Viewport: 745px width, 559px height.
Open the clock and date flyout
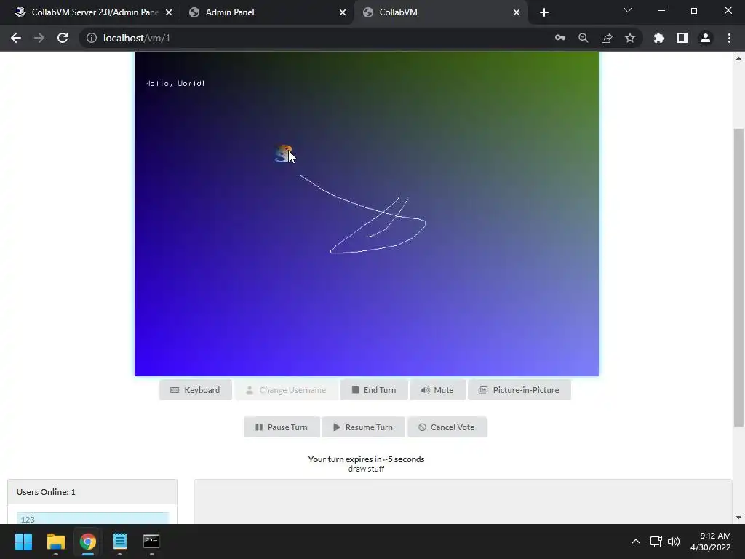point(710,542)
